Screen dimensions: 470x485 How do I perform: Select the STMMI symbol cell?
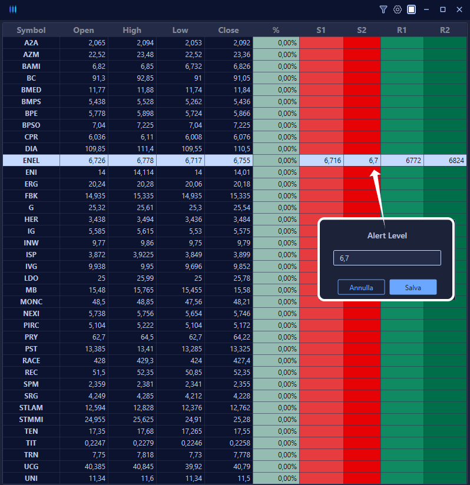coord(31,420)
